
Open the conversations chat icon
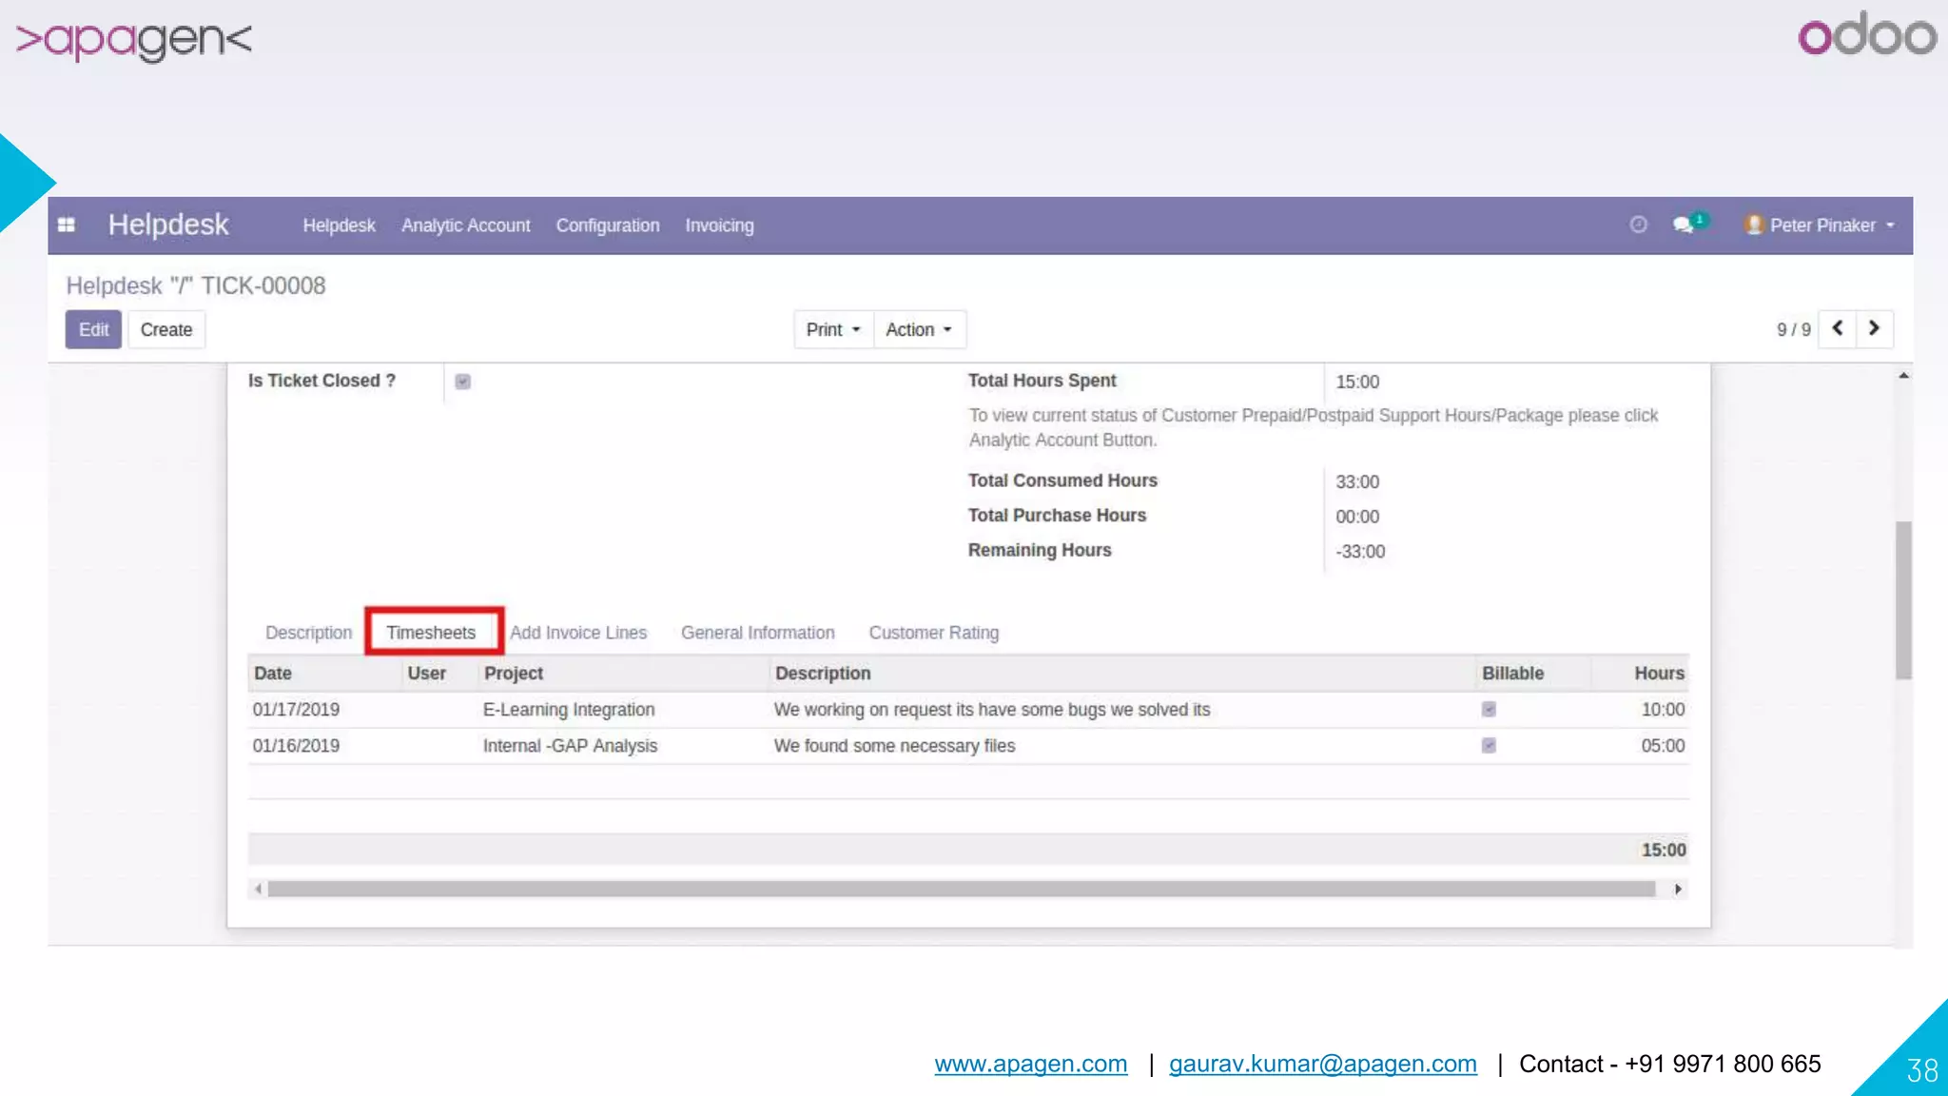(1684, 225)
